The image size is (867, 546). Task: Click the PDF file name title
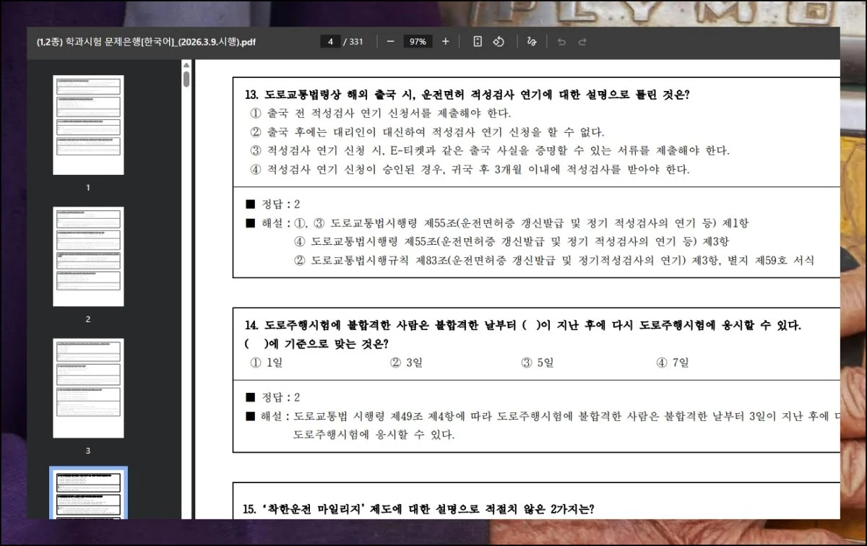tap(146, 42)
